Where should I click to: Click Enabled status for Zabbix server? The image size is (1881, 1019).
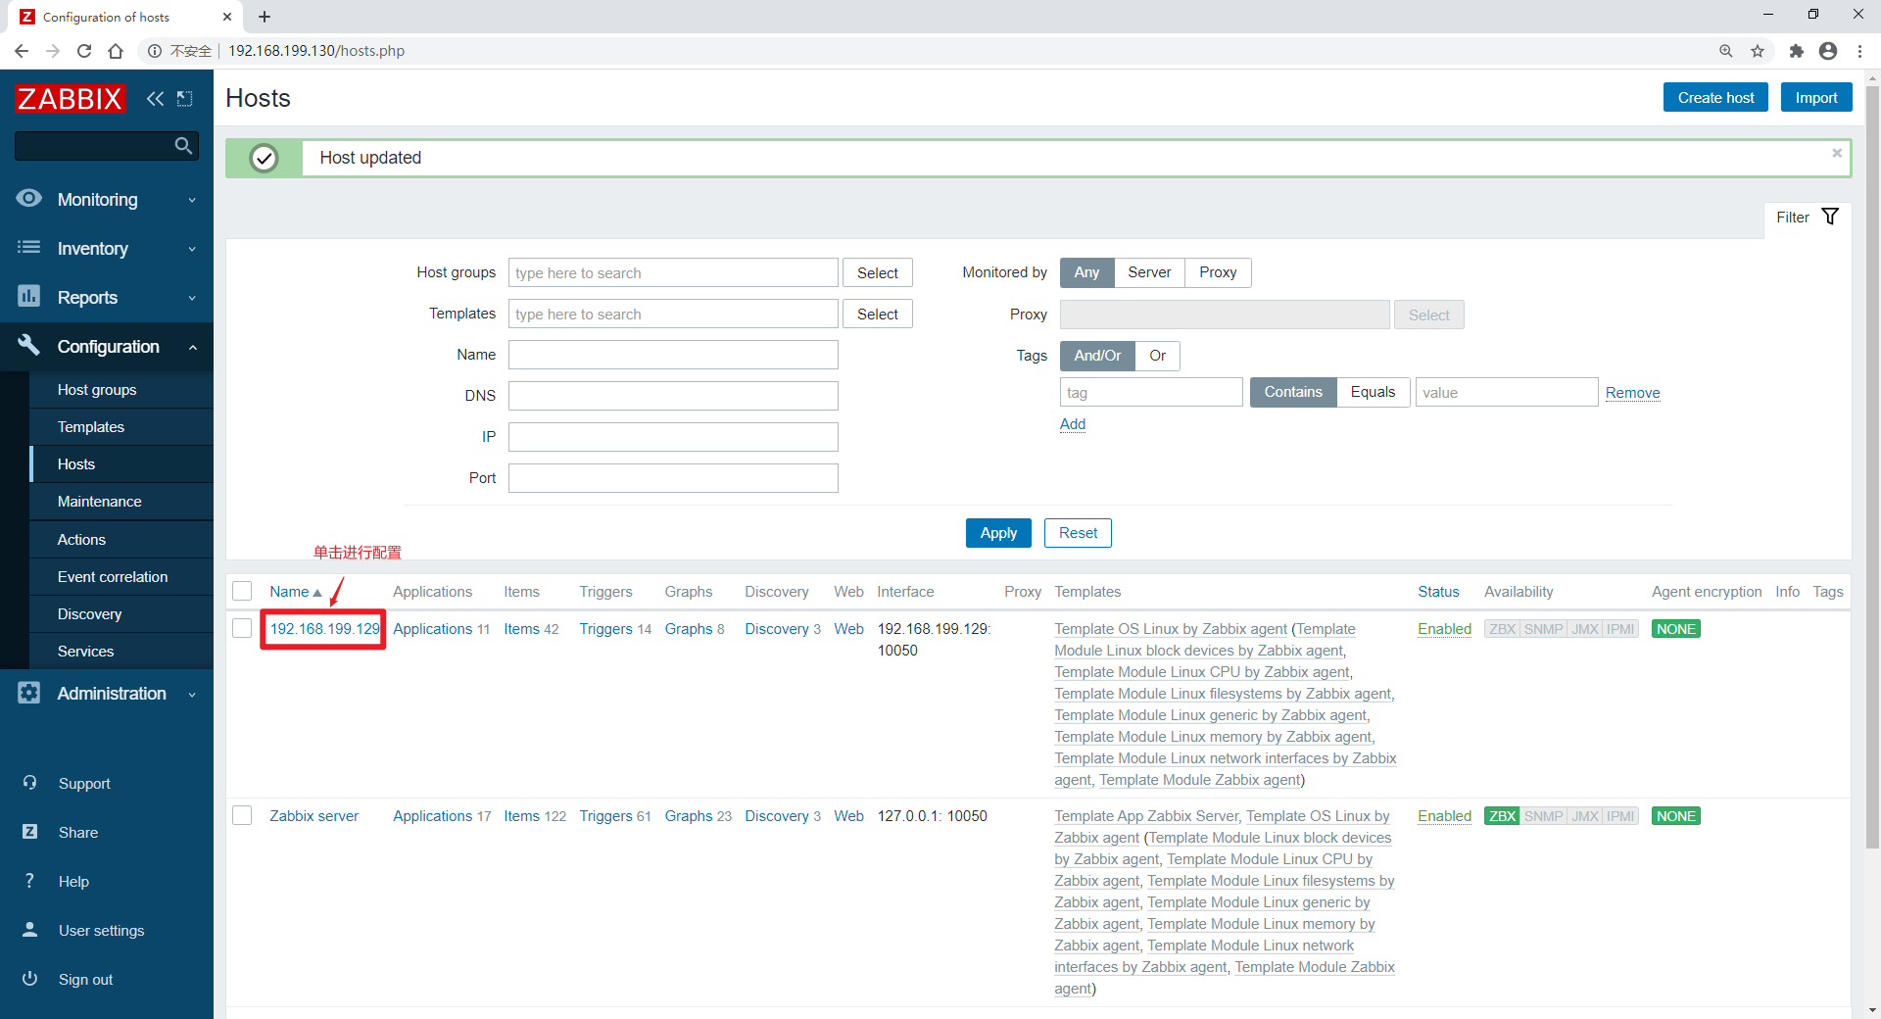click(x=1444, y=815)
